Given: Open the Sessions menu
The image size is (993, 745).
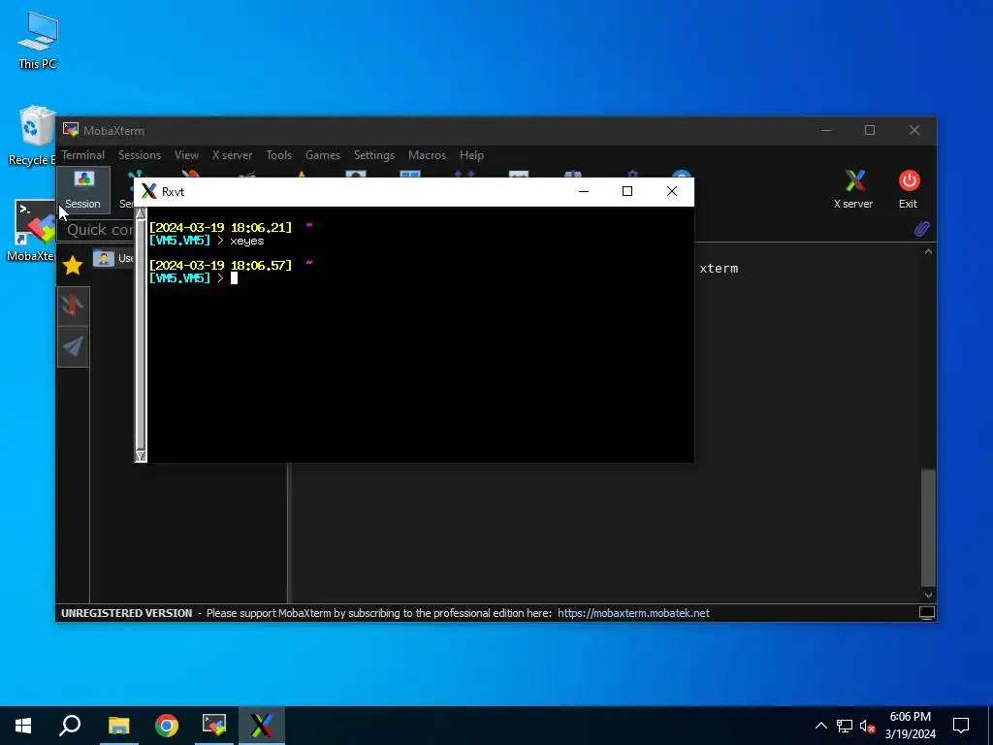Looking at the screenshot, I should [140, 155].
